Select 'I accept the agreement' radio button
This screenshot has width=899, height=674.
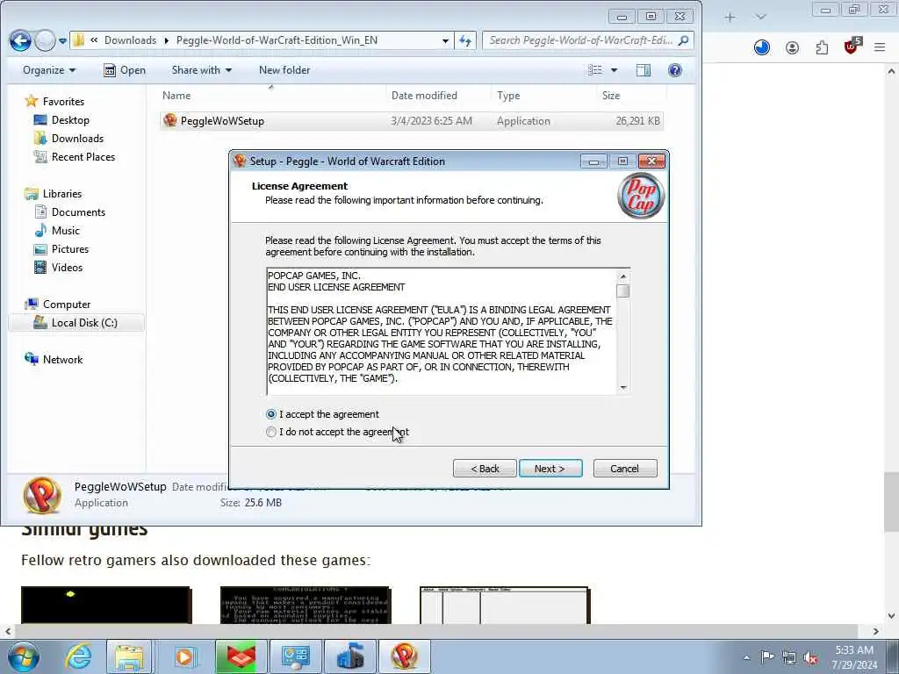click(x=271, y=414)
